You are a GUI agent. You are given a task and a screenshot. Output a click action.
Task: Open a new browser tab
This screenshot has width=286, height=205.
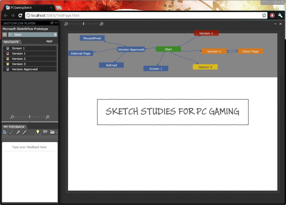pos(59,8)
